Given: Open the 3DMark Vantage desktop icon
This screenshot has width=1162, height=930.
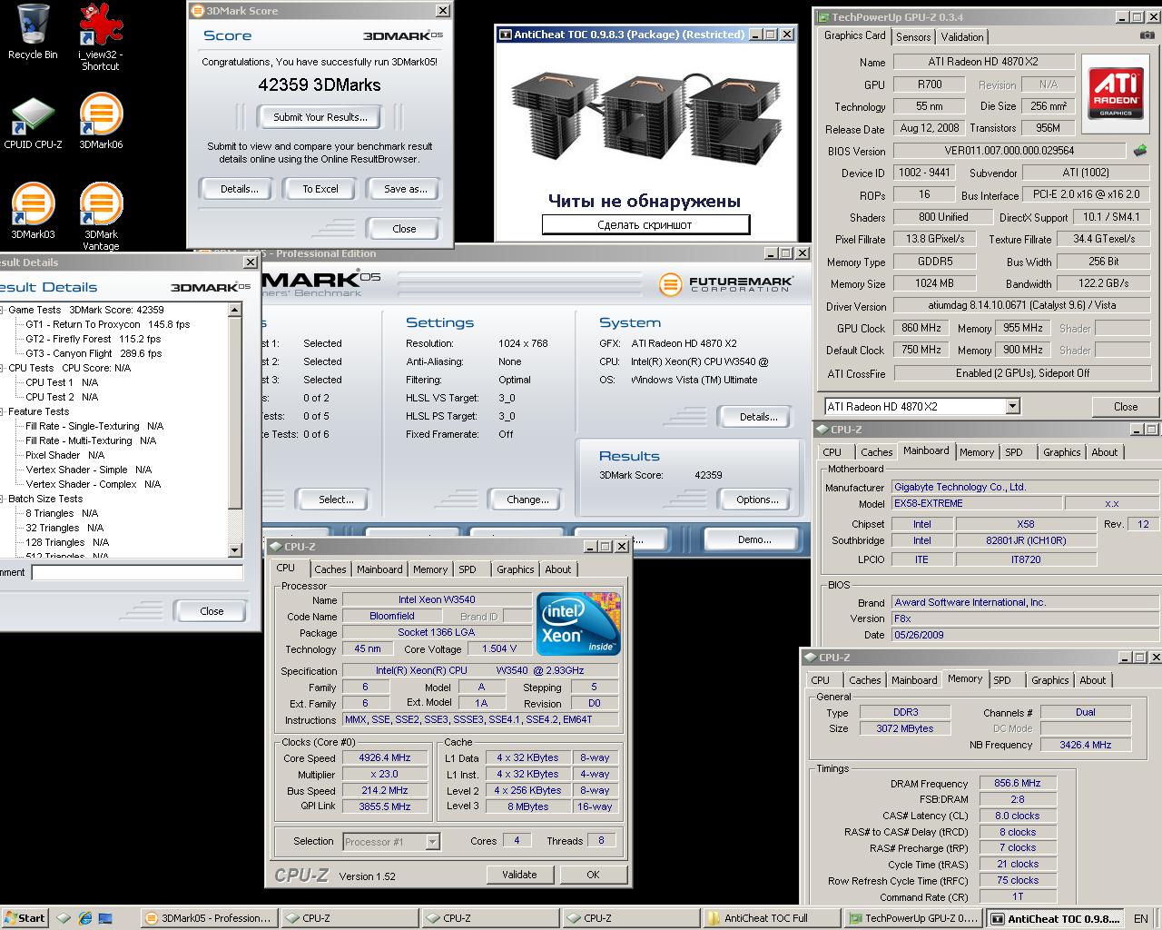Looking at the screenshot, I should (101, 216).
